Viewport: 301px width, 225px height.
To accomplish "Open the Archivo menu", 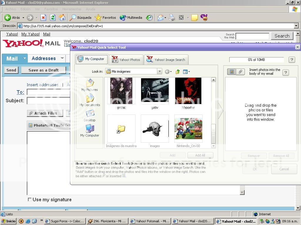I will (11, 9).
